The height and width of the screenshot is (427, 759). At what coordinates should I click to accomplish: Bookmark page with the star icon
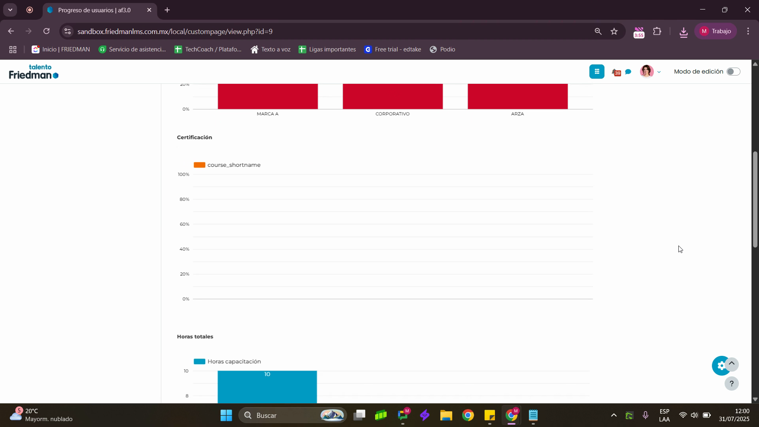(614, 32)
